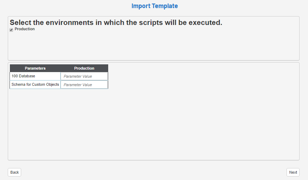Click the Production checkbox label text

25,29
